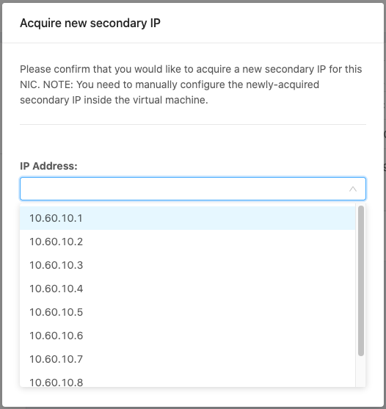386x409 pixels.
Task: Click the blank area above the IP Address label
Action: click(x=193, y=142)
